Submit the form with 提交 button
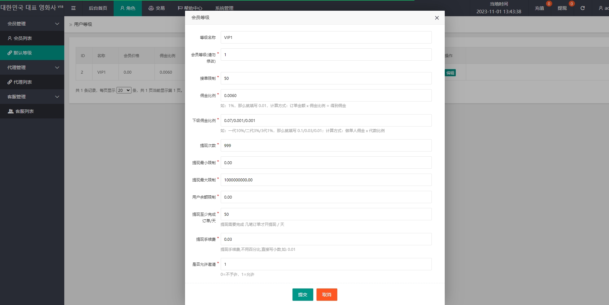The height and width of the screenshot is (305, 609). [x=303, y=294]
